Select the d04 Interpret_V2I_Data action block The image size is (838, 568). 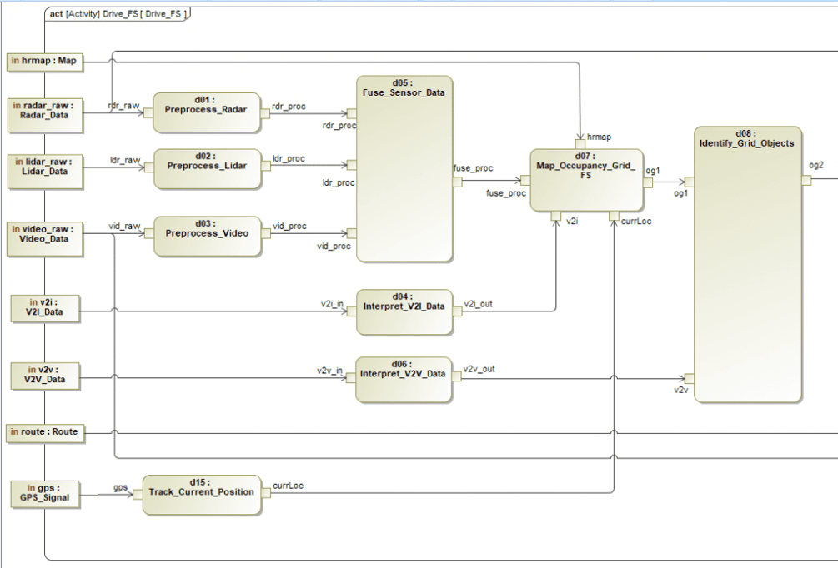tap(404, 308)
